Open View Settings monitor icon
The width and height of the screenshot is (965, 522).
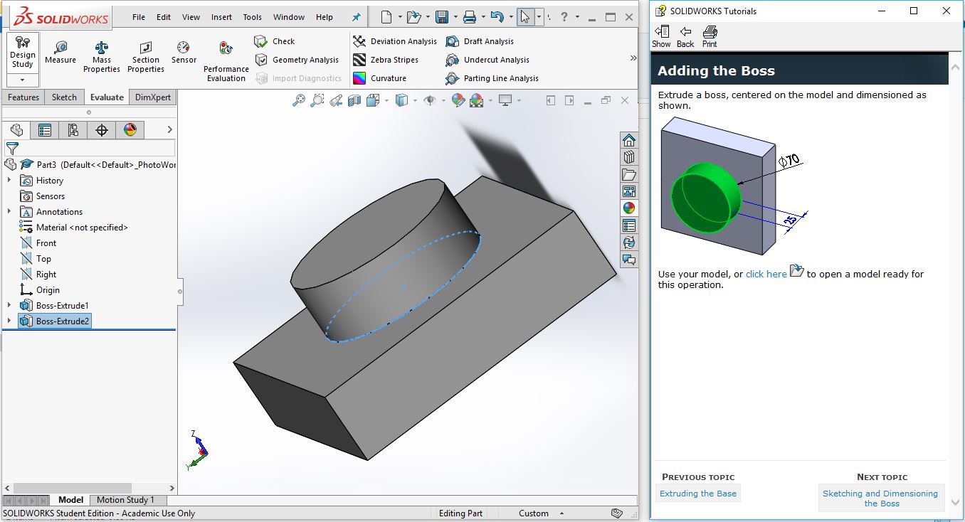[505, 101]
